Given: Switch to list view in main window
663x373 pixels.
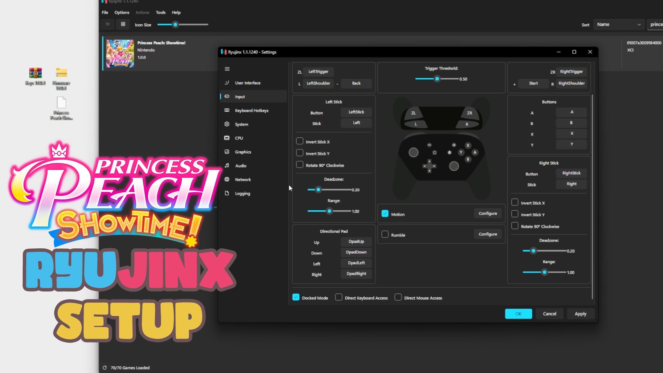Looking at the screenshot, I should pyautogui.click(x=108, y=24).
